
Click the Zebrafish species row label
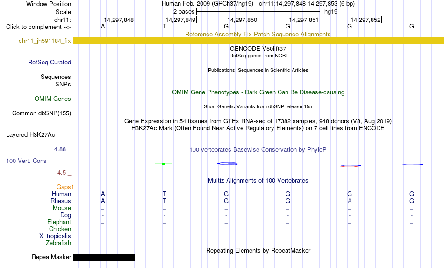coord(58,243)
